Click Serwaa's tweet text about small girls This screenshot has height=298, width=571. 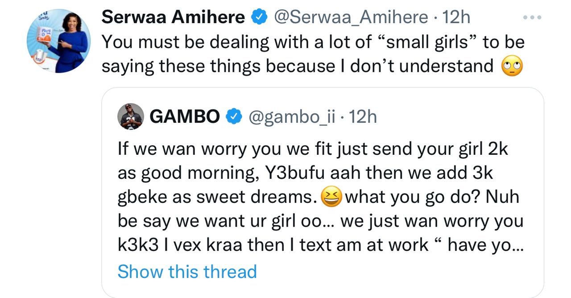click(x=313, y=54)
